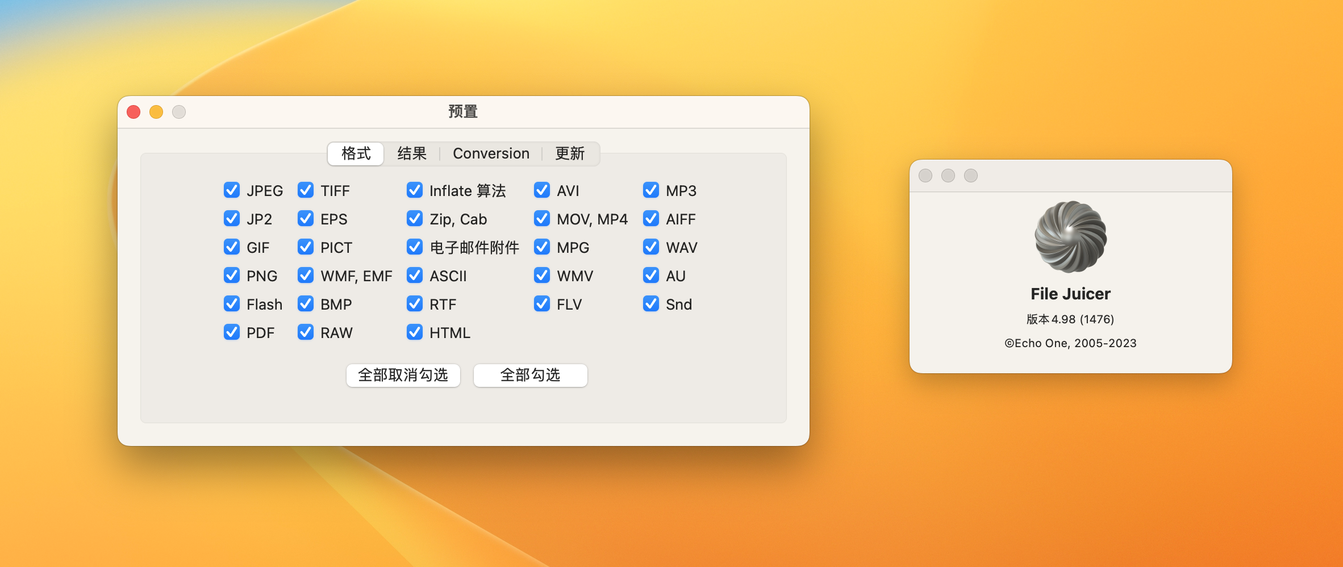The height and width of the screenshot is (567, 1343).
Task: Toggle the PNG checkbox
Action: pos(232,276)
